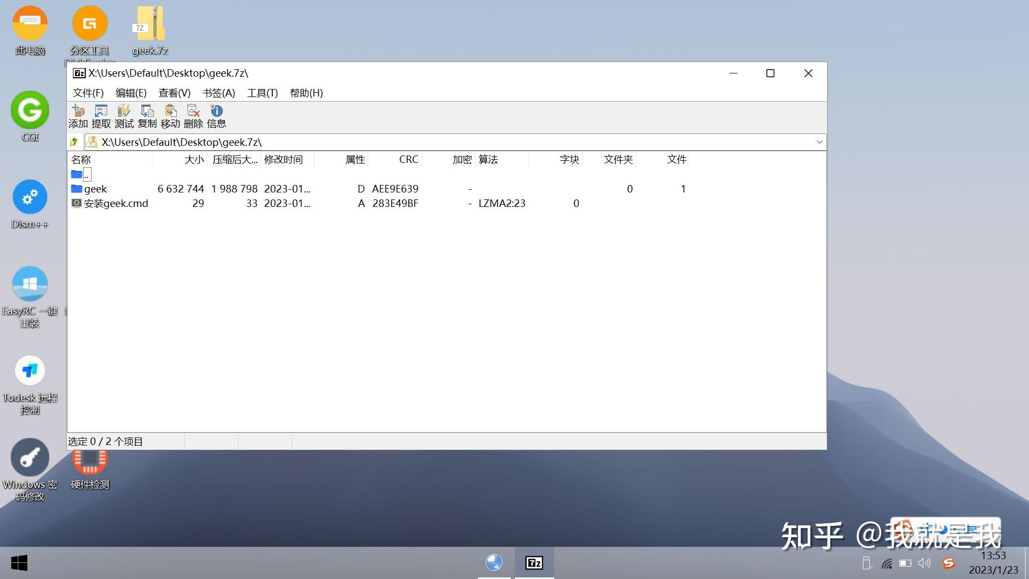
Task: Click the Test (测试) toolbar icon
Action: [x=124, y=111]
